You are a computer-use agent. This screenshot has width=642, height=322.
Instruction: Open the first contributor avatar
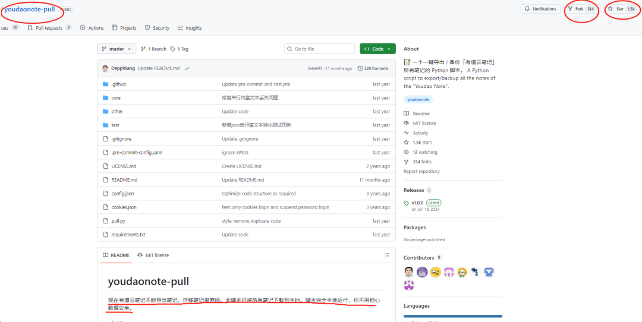pyautogui.click(x=408, y=272)
